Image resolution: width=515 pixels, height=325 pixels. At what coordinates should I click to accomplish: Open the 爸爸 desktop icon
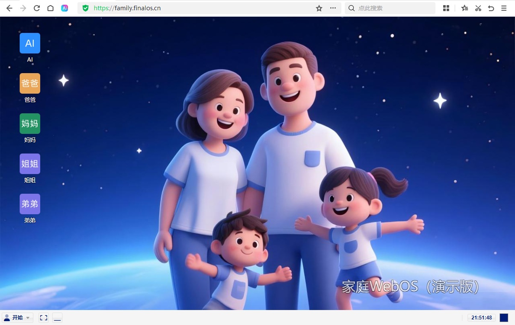click(30, 84)
